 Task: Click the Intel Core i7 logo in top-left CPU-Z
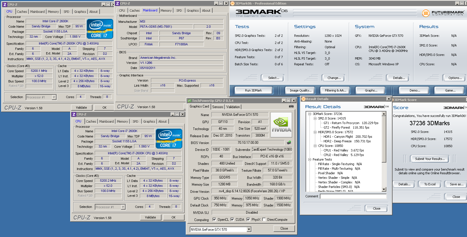(100, 29)
